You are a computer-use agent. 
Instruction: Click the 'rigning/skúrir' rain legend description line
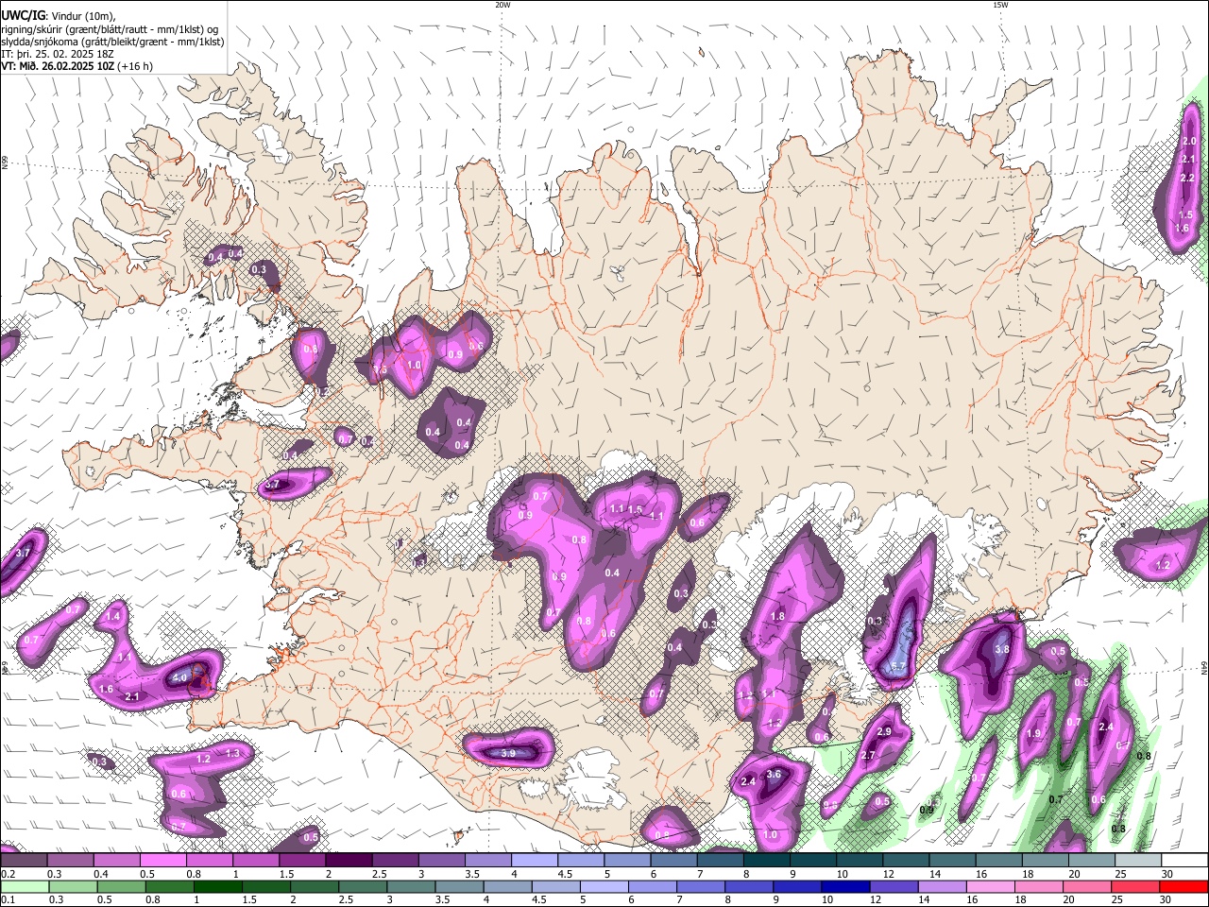(109, 29)
